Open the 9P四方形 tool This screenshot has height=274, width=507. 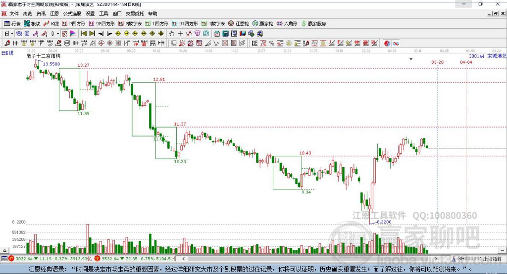click(x=102, y=24)
